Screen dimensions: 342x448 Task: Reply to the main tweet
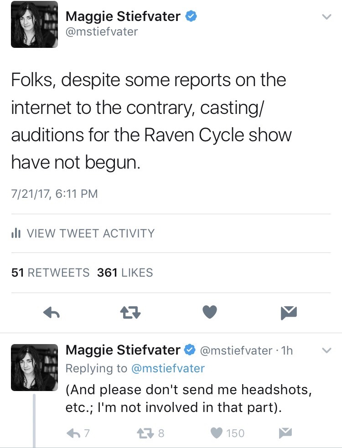[52, 313]
